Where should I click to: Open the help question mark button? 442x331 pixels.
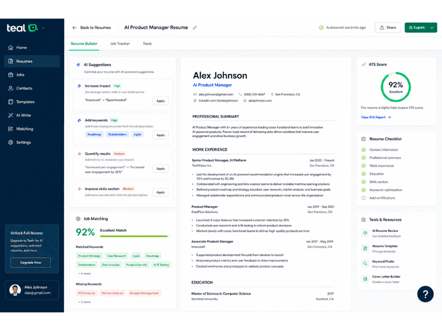point(425,294)
